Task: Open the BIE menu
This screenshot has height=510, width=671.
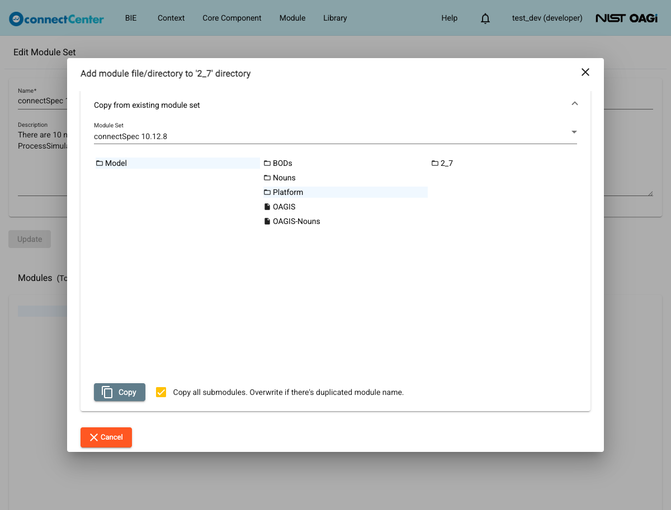Action: pos(131,18)
